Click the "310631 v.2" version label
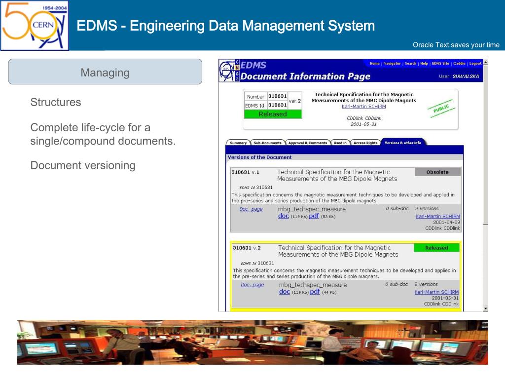 point(247,248)
